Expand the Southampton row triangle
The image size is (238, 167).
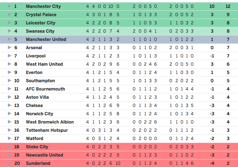9,81
